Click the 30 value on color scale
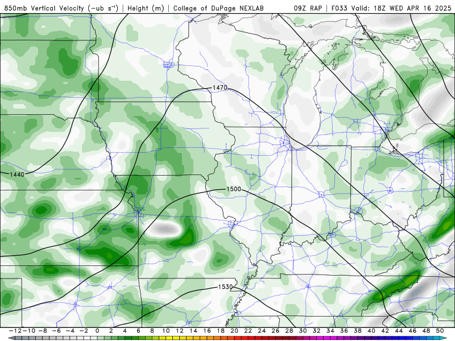The height and width of the screenshot is (341, 455). (303, 331)
